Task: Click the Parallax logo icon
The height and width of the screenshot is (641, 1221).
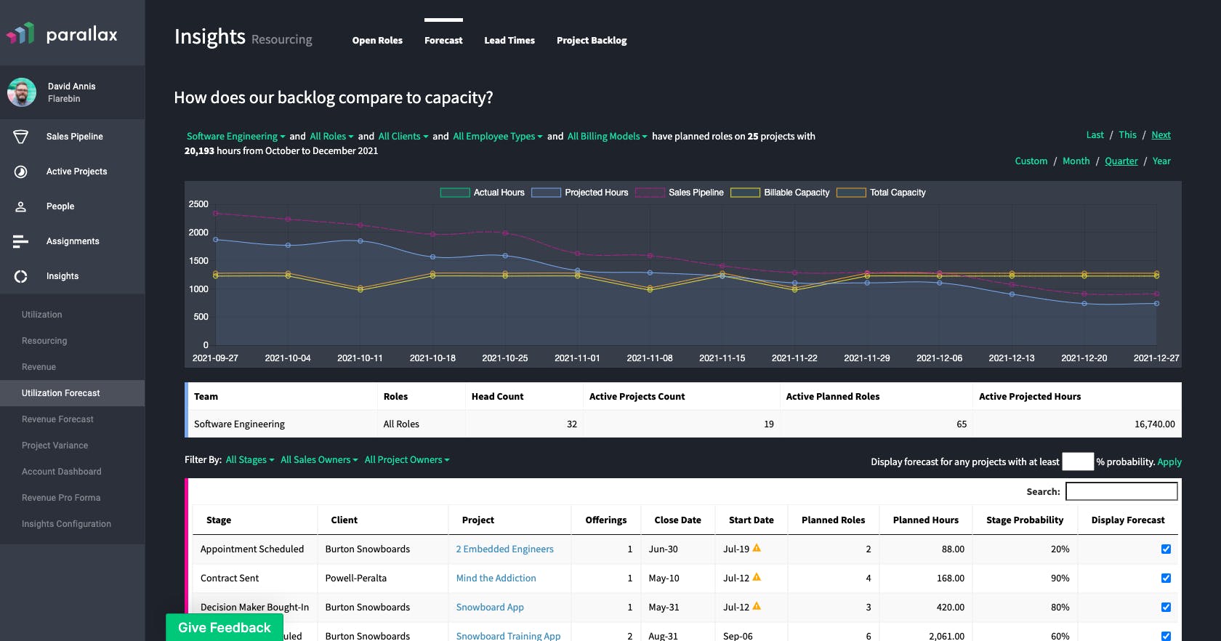Action: [21, 33]
